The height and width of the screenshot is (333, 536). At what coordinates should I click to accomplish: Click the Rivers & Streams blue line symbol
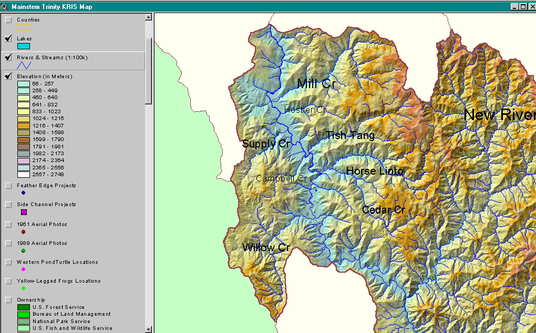(24, 65)
